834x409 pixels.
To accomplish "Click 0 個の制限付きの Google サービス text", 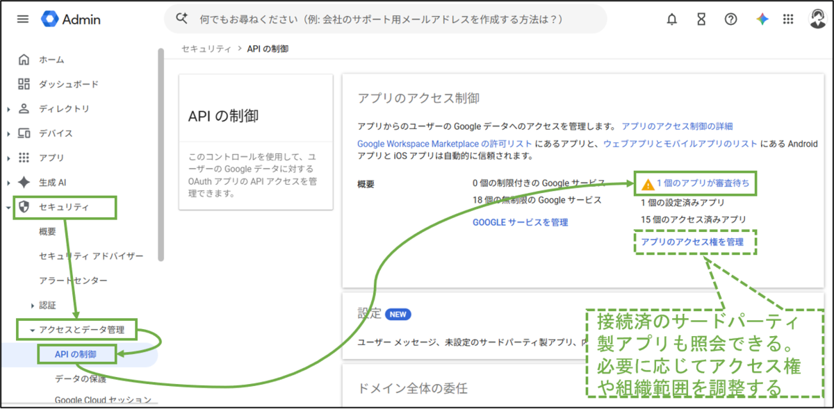I will (x=539, y=183).
